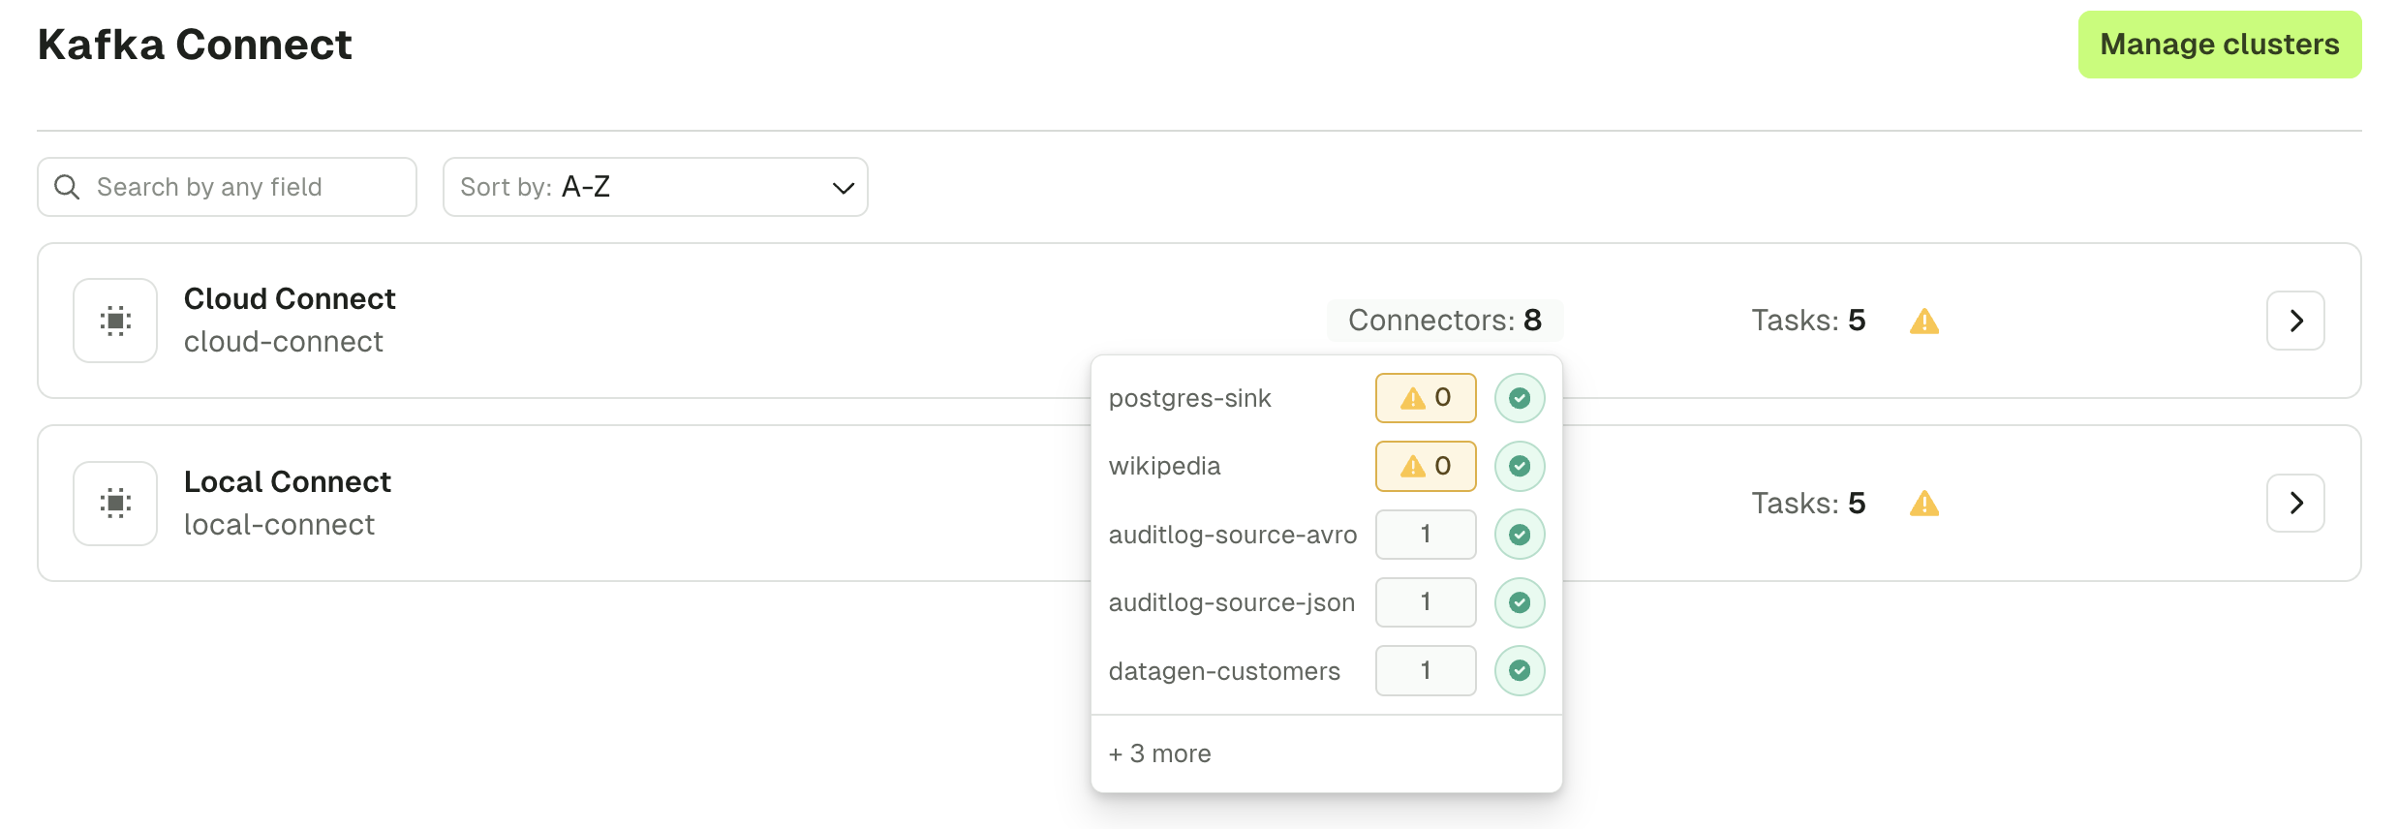Screen dimensions: 2398x829
Task: Click auditlog-source-json green status check icon
Action: [x=1520, y=602]
